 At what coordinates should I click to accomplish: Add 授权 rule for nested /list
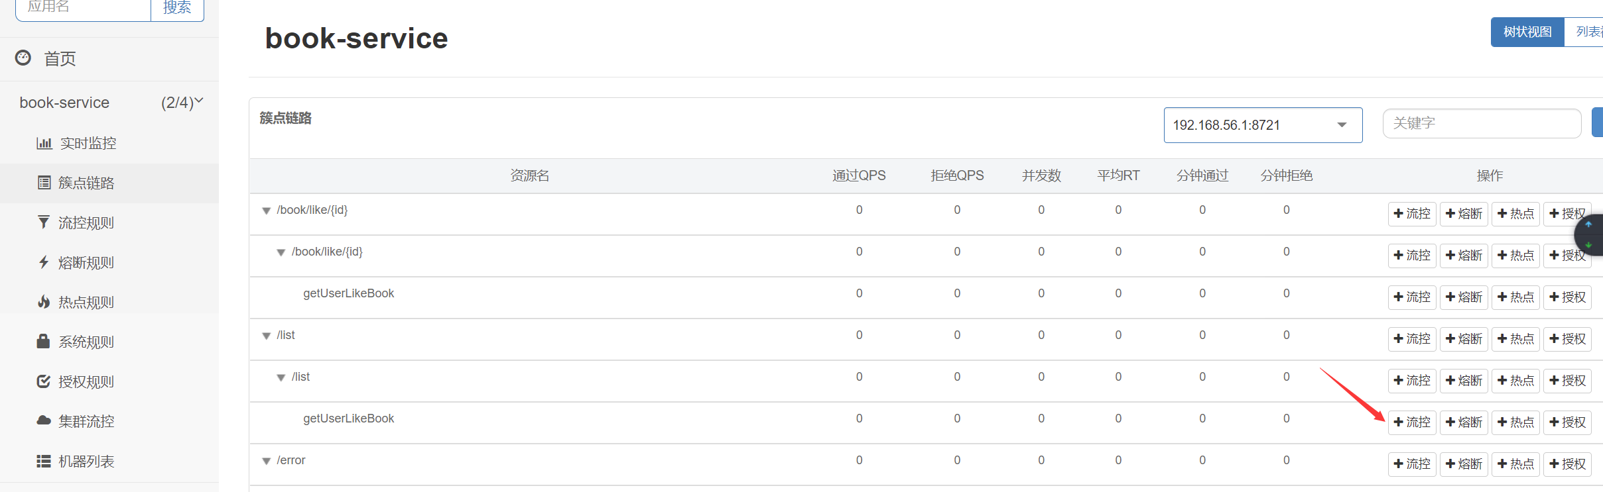pos(1567,381)
